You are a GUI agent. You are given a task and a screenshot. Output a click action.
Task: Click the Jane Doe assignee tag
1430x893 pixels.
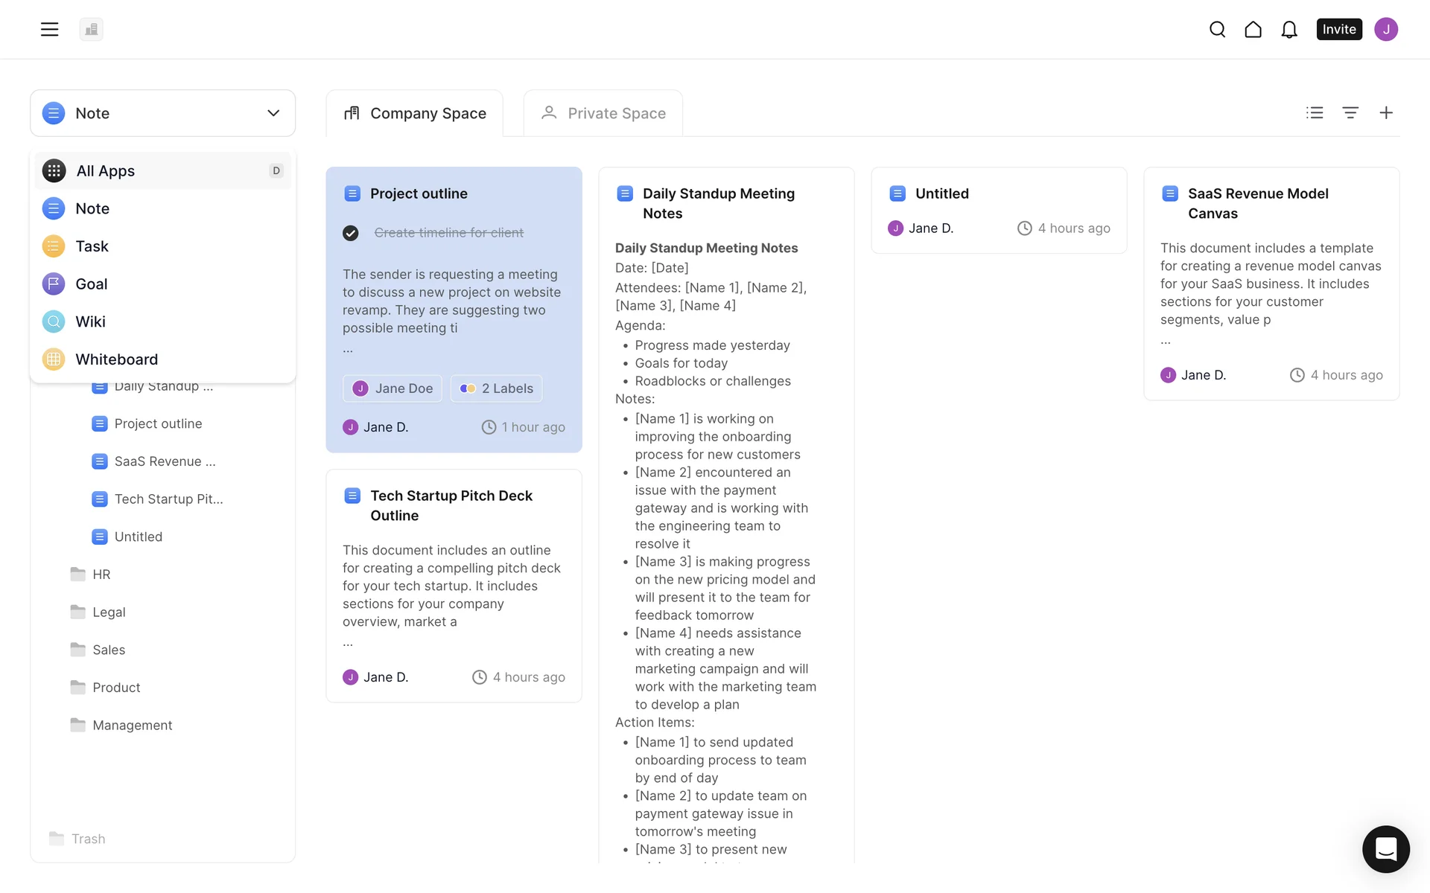[x=393, y=388]
